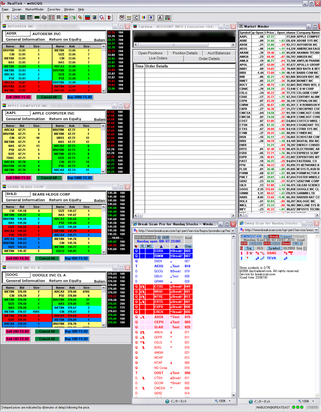
Task: Click Return on Equity in Sears window
Action: click(x=65, y=200)
